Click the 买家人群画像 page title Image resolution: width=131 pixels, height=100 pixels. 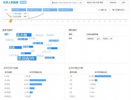[x=11, y=3]
